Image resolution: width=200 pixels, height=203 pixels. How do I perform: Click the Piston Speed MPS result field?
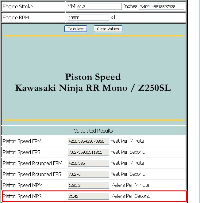(88, 196)
